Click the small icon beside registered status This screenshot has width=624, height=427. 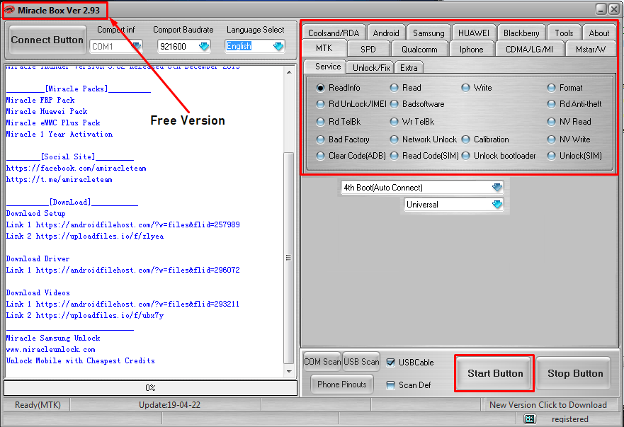pos(530,419)
